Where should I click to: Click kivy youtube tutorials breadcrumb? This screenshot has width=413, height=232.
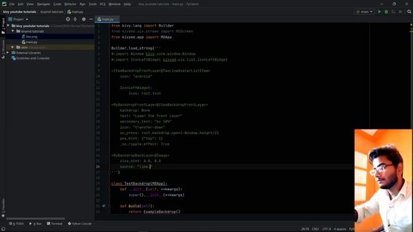pyautogui.click(x=19, y=12)
